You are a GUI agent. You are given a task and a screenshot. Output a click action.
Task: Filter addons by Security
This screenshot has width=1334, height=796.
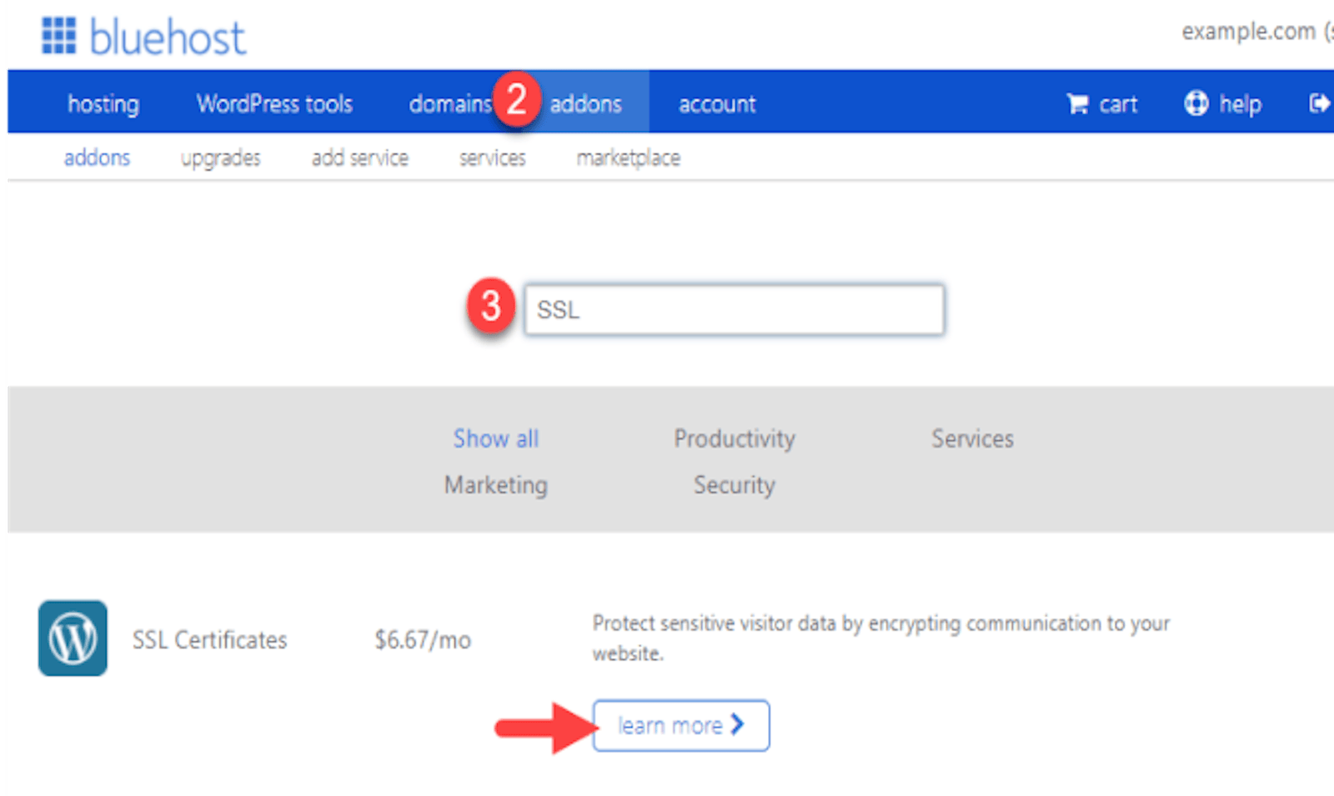[x=735, y=485]
